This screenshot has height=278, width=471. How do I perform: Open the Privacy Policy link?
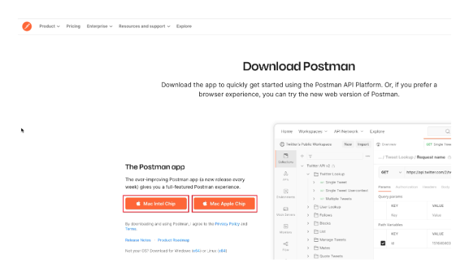(227, 224)
